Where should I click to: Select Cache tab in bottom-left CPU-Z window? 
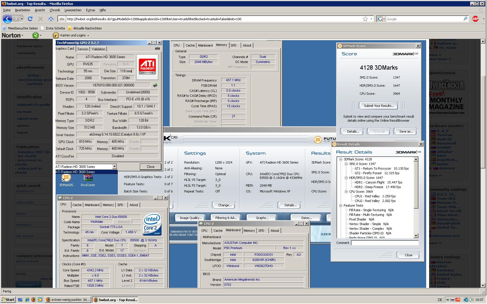tap(77, 205)
